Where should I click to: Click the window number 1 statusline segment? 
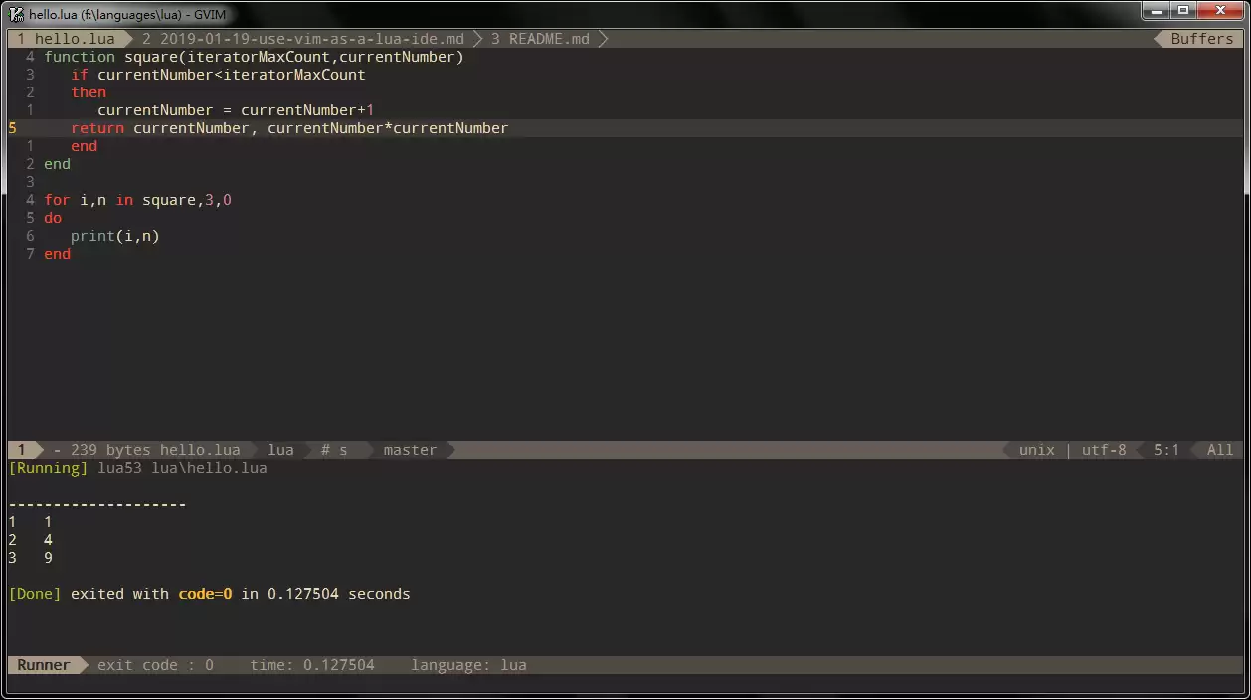22,450
